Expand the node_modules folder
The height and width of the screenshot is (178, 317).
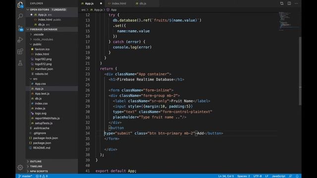(52, 40)
